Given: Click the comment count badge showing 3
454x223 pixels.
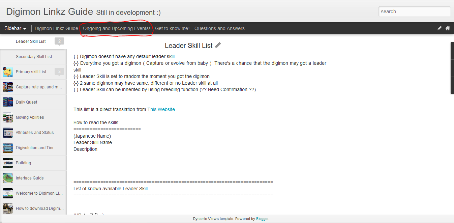Looking at the screenshot, I should click(x=59, y=72).
